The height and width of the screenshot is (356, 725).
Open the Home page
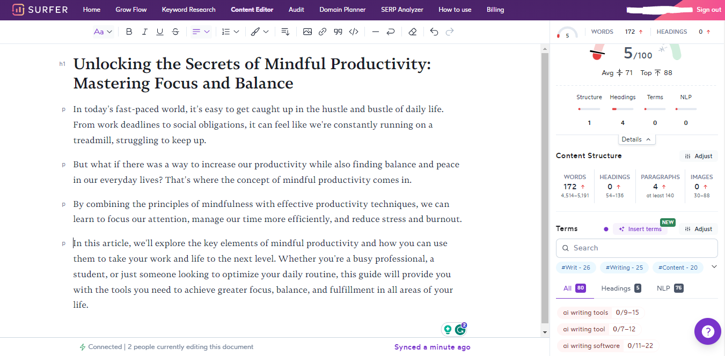92,10
